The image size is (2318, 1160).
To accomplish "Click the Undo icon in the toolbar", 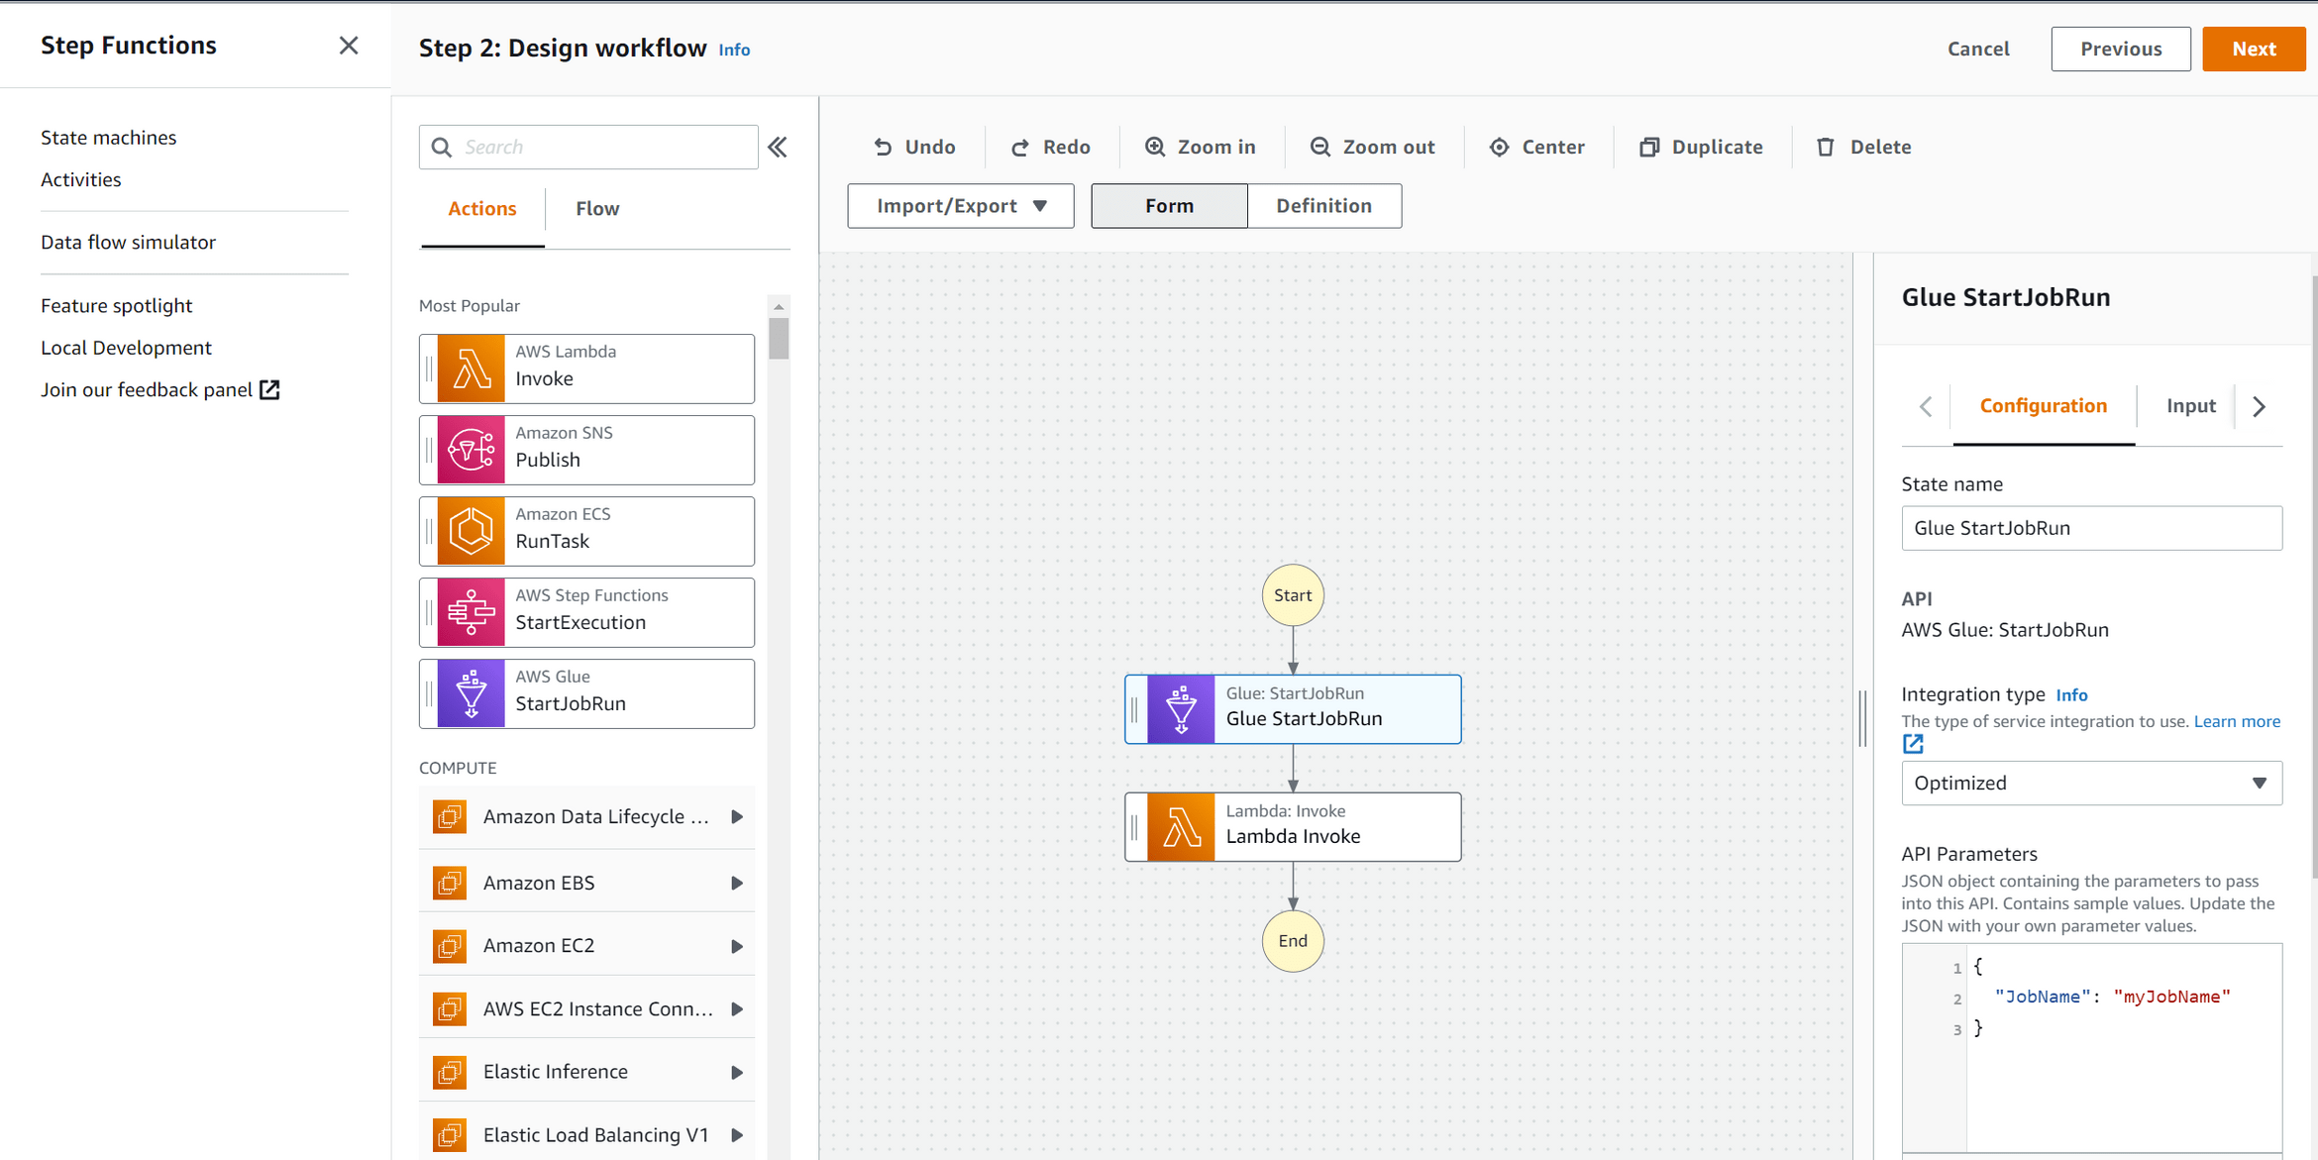I will tap(885, 146).
